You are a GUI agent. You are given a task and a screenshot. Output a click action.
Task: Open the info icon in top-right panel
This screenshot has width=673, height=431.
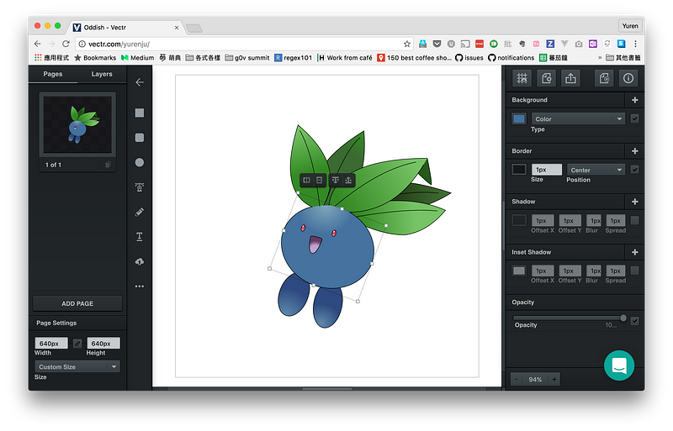click(x=628, y=78)
